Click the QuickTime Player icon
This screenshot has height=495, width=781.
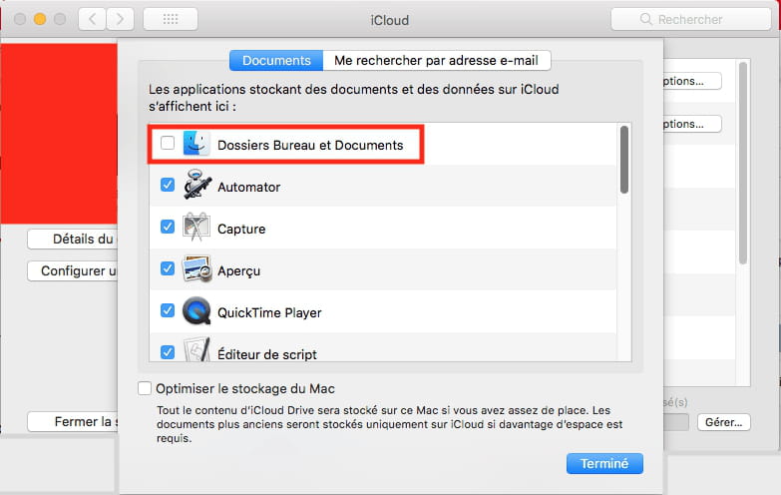(196, 312)
